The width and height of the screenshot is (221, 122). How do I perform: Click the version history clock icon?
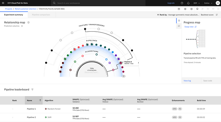tap(208, 9)
